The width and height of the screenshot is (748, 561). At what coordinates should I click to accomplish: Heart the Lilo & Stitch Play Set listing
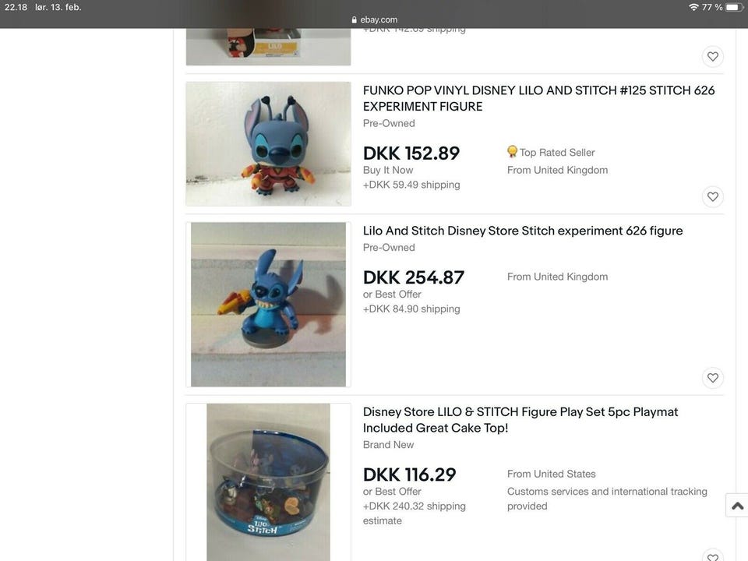713,556
